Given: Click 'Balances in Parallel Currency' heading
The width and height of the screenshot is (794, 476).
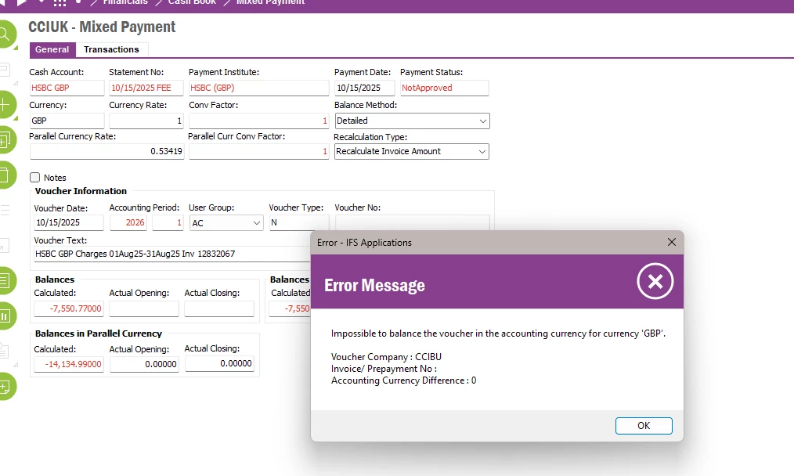Looking at the screenshot, I should point(98,334).
